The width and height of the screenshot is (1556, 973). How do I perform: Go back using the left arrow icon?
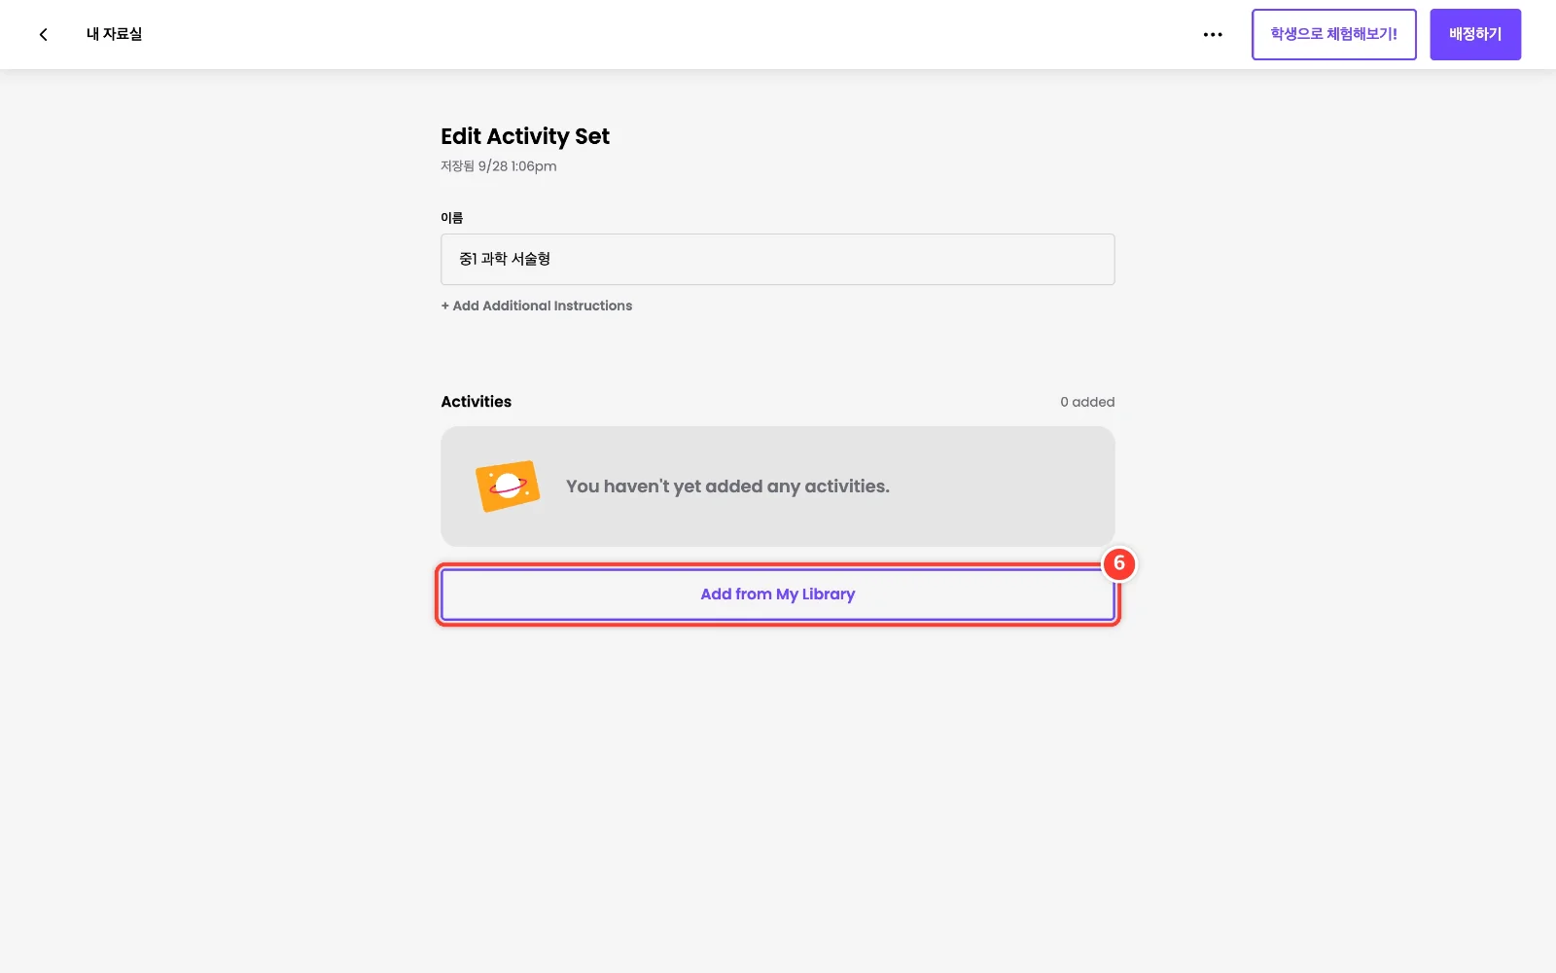pos(43,34)
